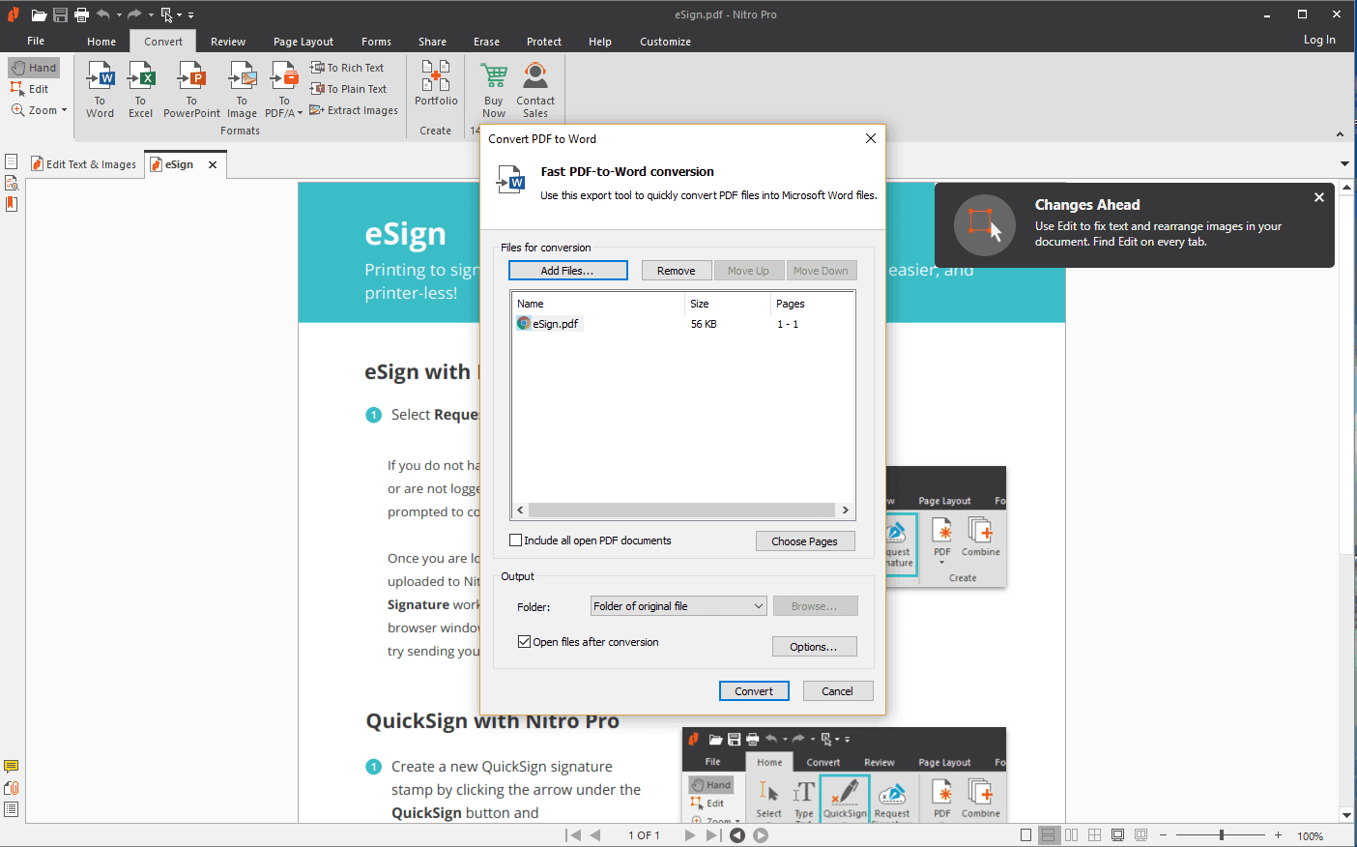Select eSign.pdf in the files list
This screenshot has height=847, width=1357.
tap(555, 324)
